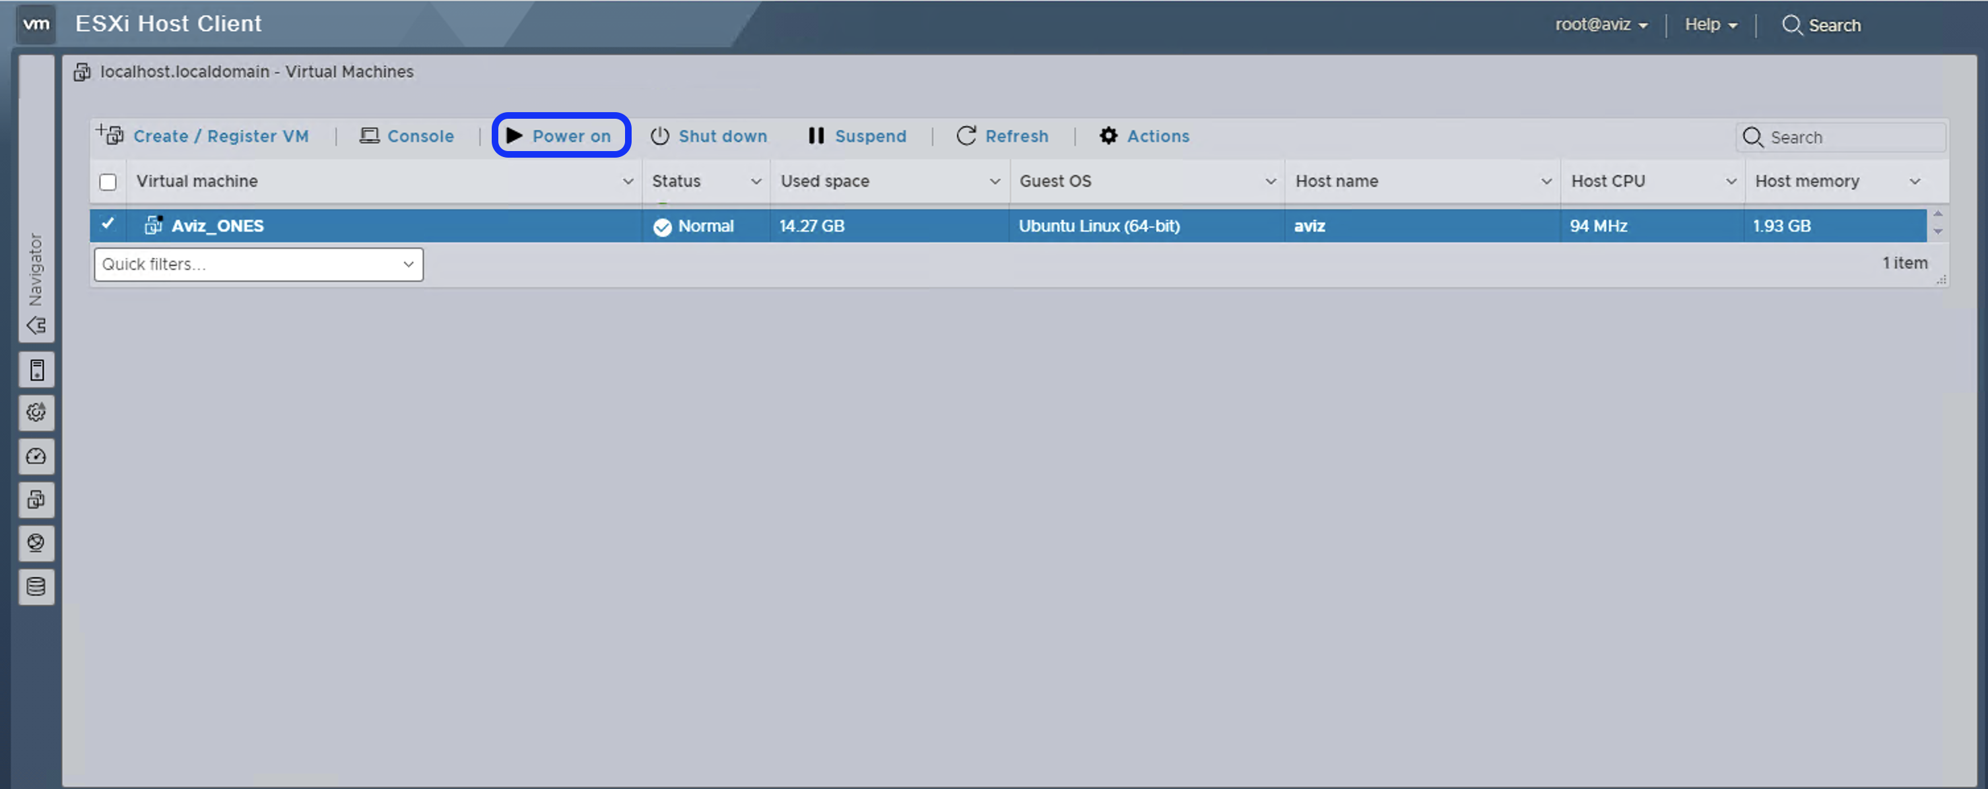Open the Quick filters dropdown
The height and width of the screenshot is (789, 1988).
259,265
